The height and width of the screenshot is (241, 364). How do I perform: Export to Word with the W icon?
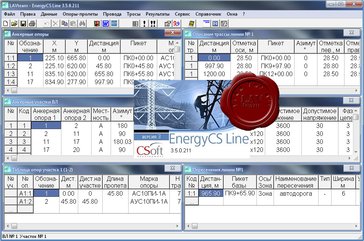coord(106,23)
